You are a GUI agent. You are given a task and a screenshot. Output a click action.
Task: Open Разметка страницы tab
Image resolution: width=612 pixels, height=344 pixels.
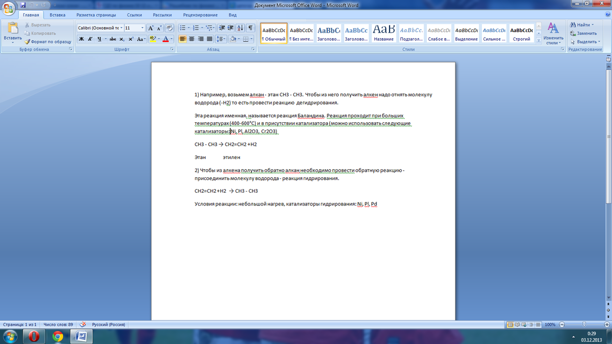[x=96, y=15]
